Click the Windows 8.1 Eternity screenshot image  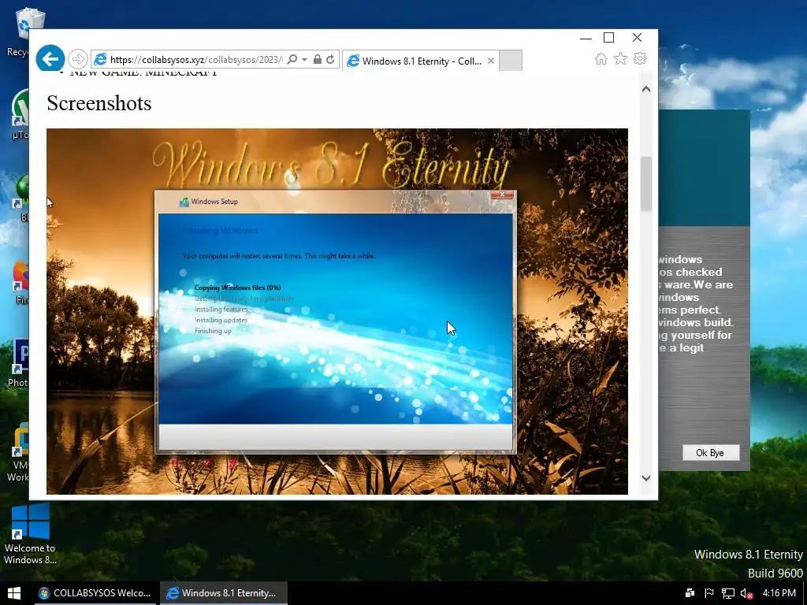[337, 311]
